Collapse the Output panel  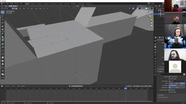160,71
